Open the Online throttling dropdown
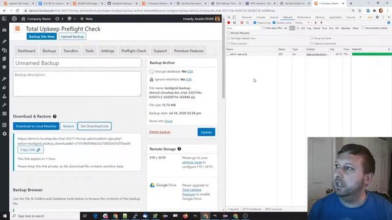Image resolution: width=392 pixels, height=220 pixels. point(302,23)
